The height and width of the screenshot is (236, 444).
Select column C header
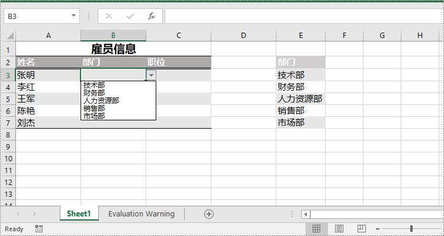[x=179, y=36]
